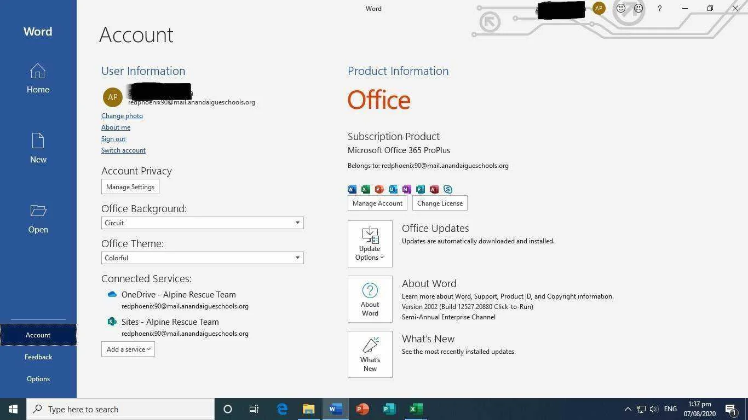Viewport: 748px width, 420px height.
Task: Click the AP avatar under User Information
Action: [112, 97]
